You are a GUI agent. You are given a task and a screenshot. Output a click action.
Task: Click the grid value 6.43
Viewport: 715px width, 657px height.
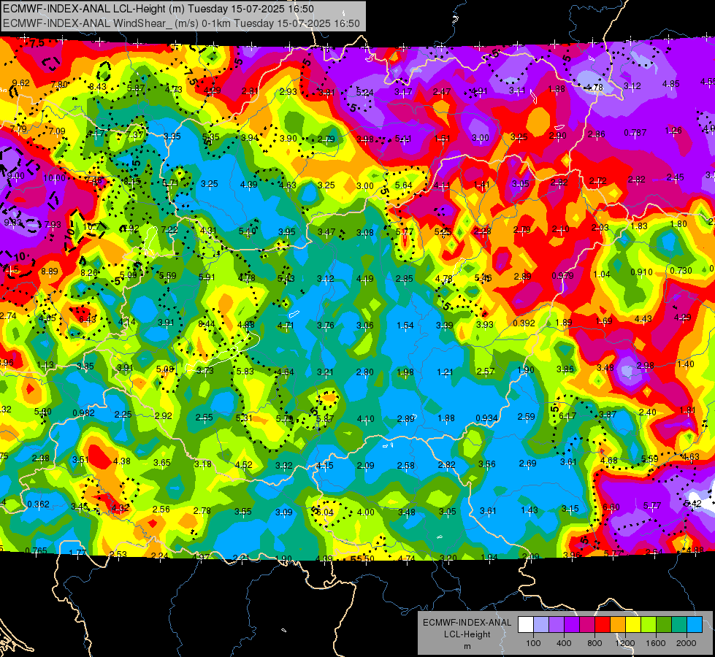pyautogui.click(x=88, y=319)
